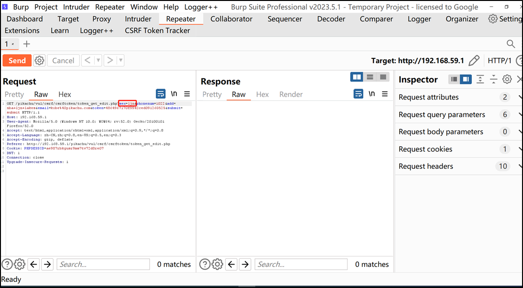Open Inspector settings gear
The image size is (523, 288).
click(x=507, y=79)
